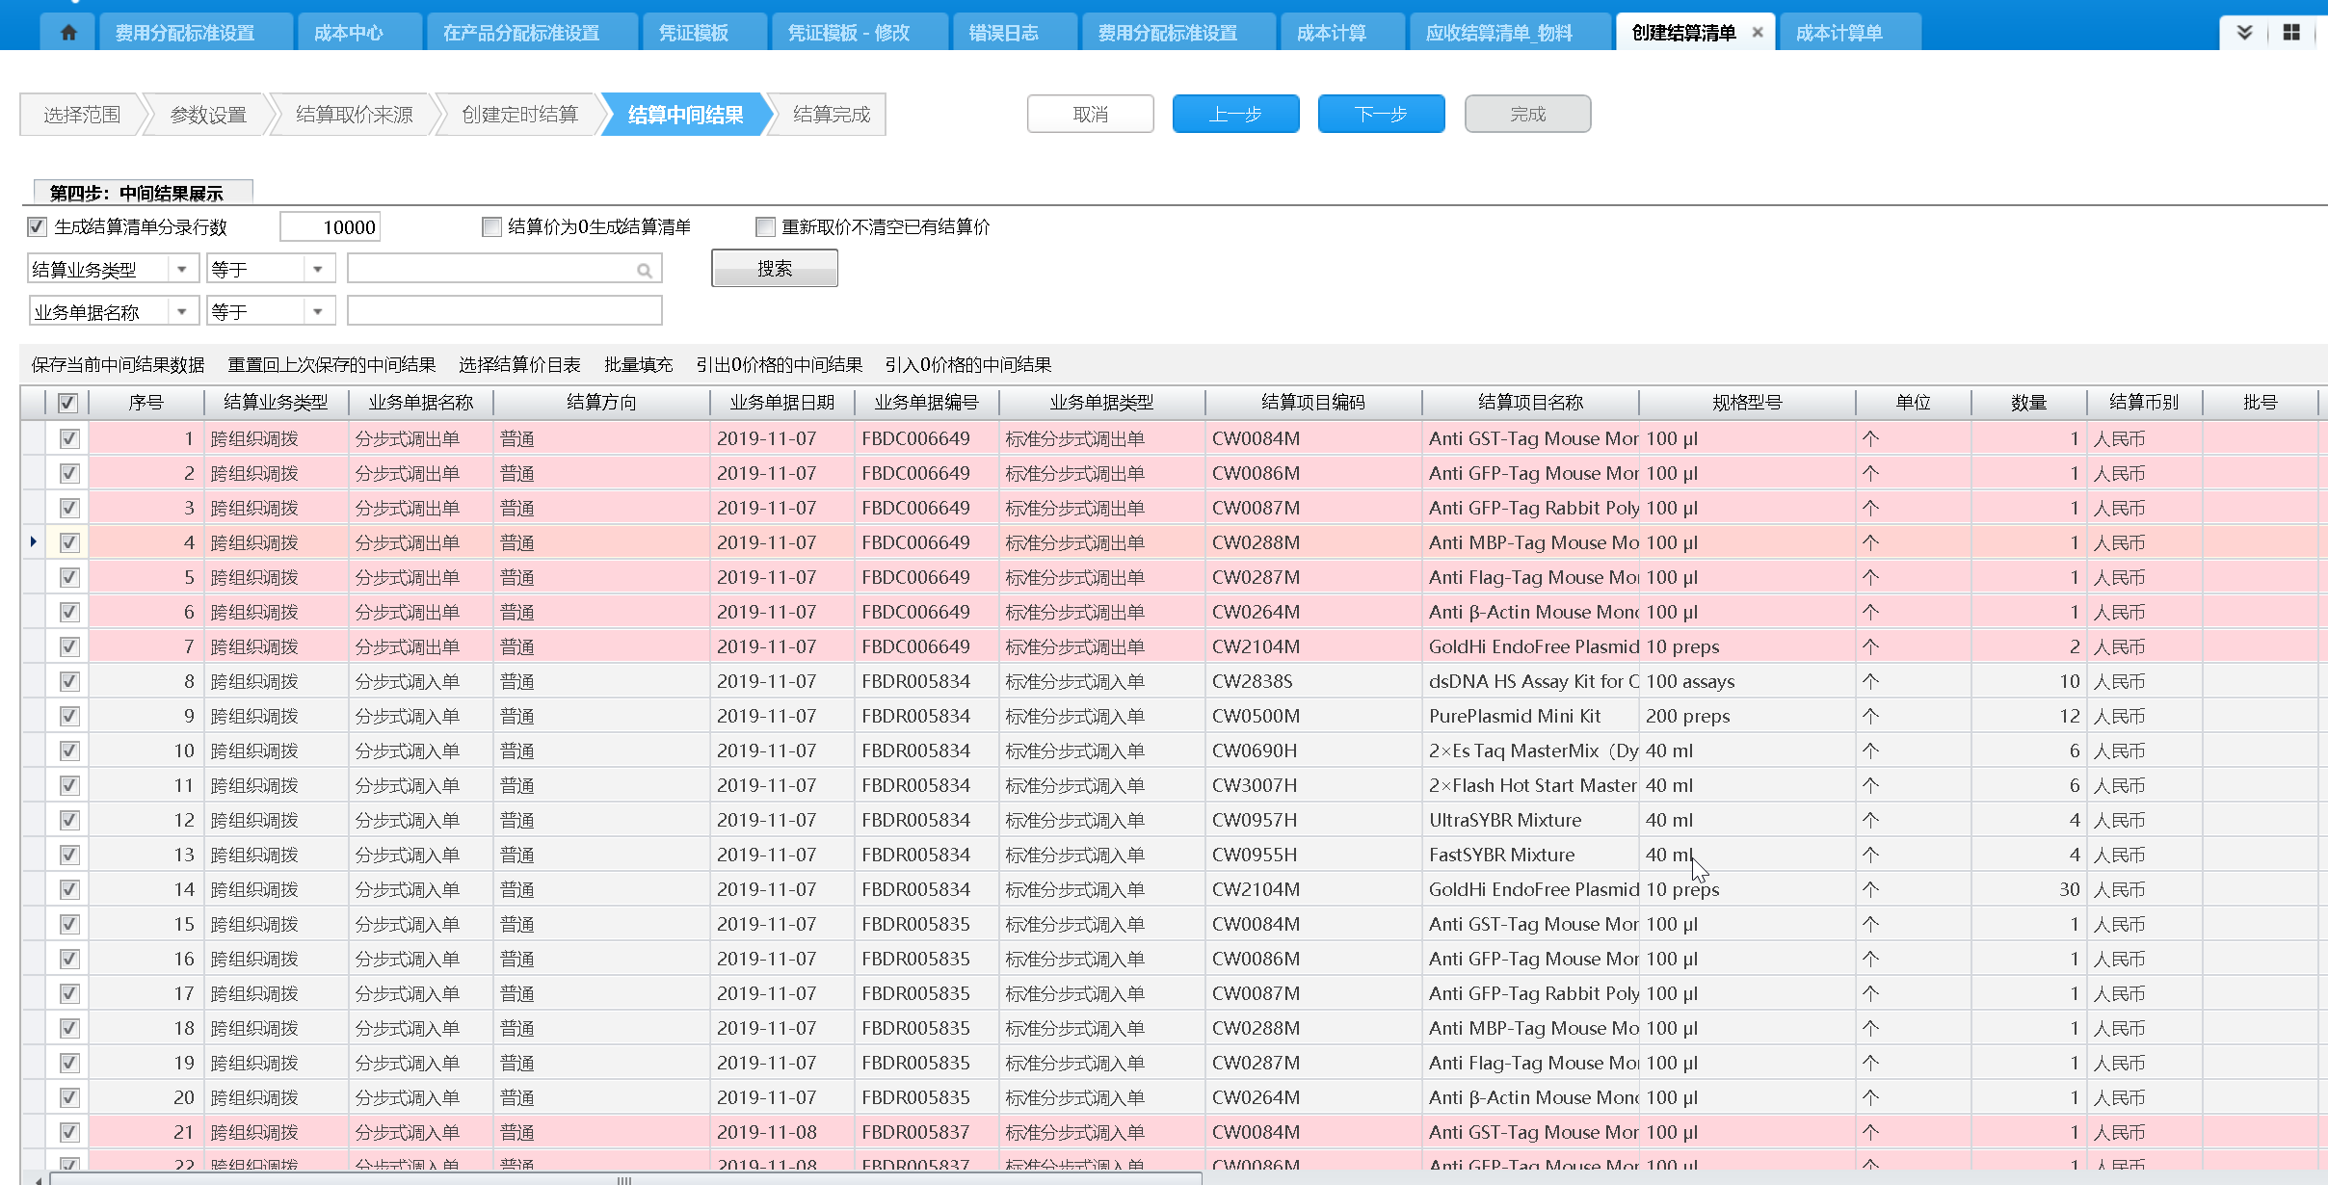Expand the 结算业务类型 field dropdown
Image resolution: width=2328 pixels, height=1185 pixels.
coord(182,269)
